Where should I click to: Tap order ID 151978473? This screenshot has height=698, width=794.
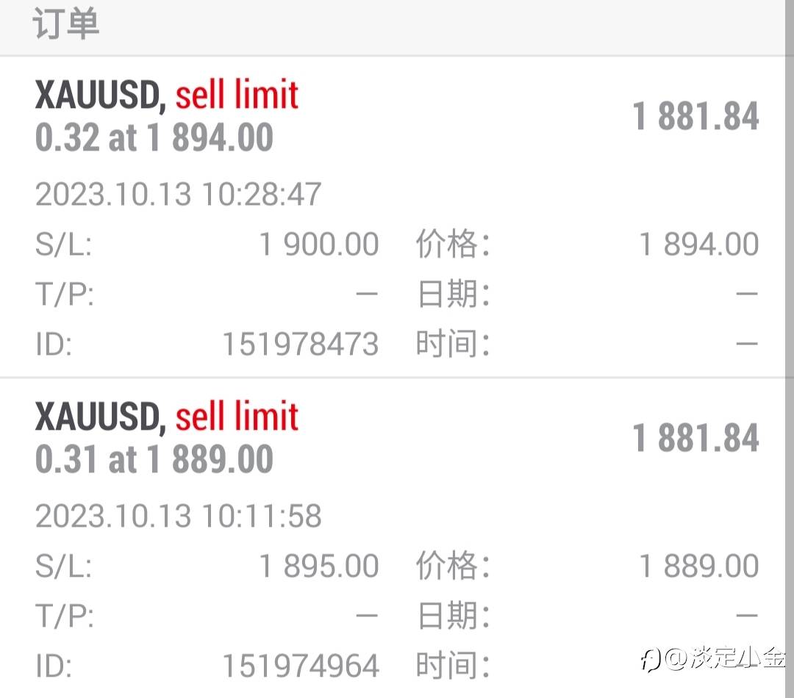click(x=300, y=344)
